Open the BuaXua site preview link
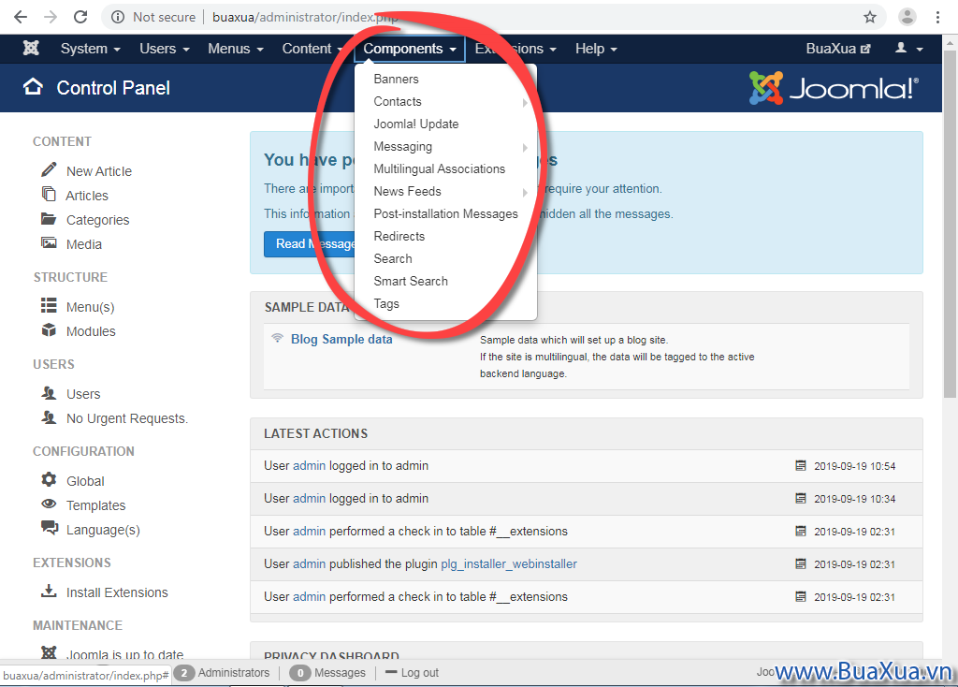 click(837, 49)
